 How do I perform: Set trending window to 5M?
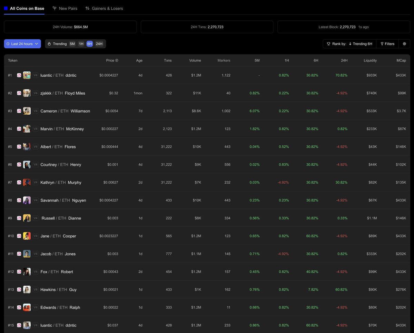pyautogui.click(x=72, y=44)
